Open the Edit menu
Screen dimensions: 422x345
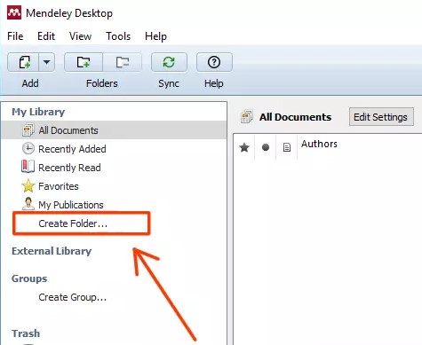46,36
